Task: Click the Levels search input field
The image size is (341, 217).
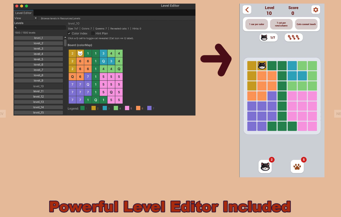Action: 40,28
